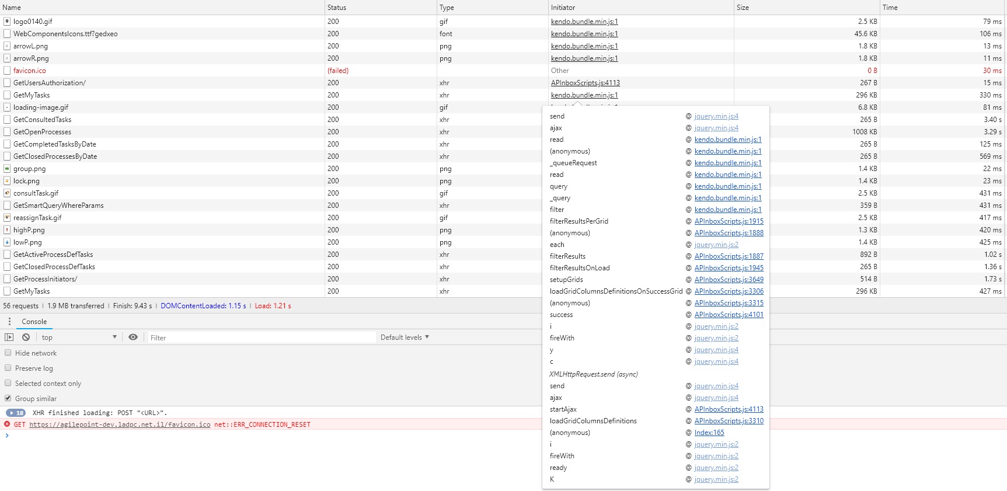This screenshot has width=1007, height=491.
Task: Sort requests by the Status column header
Action: click(337, 8)
